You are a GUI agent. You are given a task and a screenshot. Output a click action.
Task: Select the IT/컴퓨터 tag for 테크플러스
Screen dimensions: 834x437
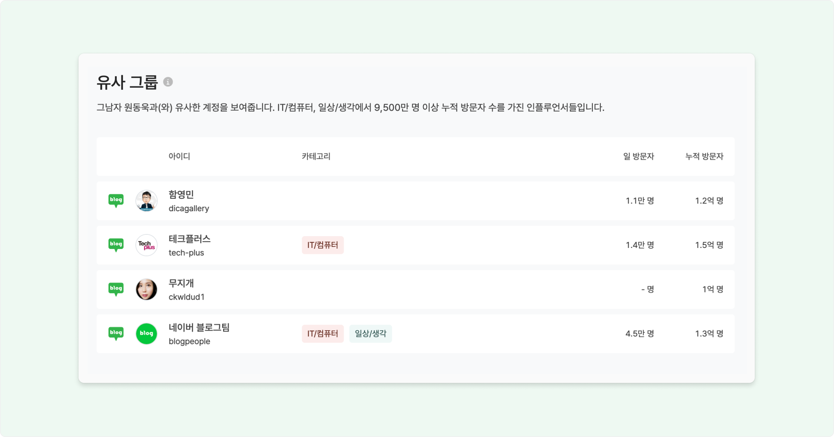(x=322, y=245)
